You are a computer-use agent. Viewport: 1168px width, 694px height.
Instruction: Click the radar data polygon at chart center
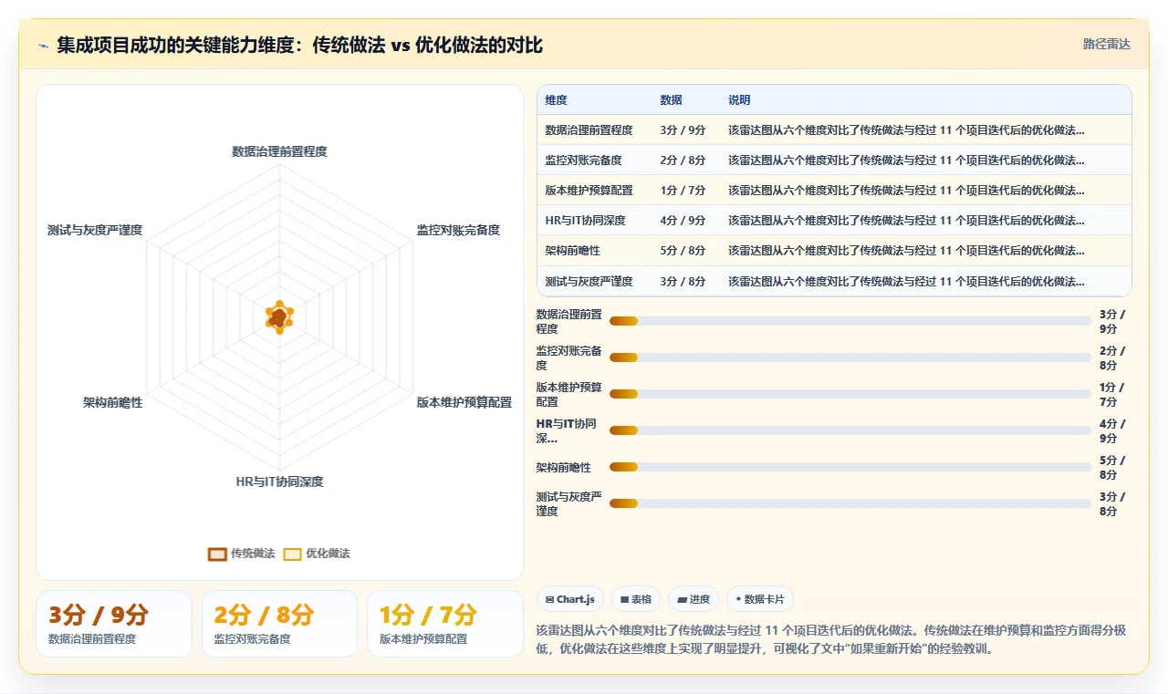click(x=279, y=317)
